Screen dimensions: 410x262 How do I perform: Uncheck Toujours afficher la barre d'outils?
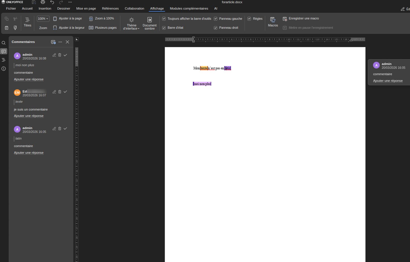point(164,19)
